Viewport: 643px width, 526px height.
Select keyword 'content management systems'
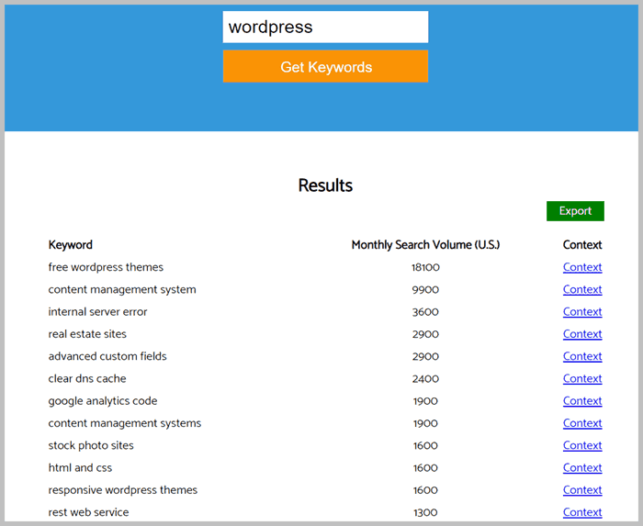(x=125, y=423)
